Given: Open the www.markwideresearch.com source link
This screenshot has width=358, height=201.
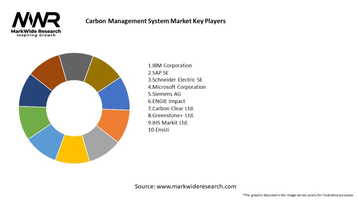Looking at the screenshot, I should 196,186.
